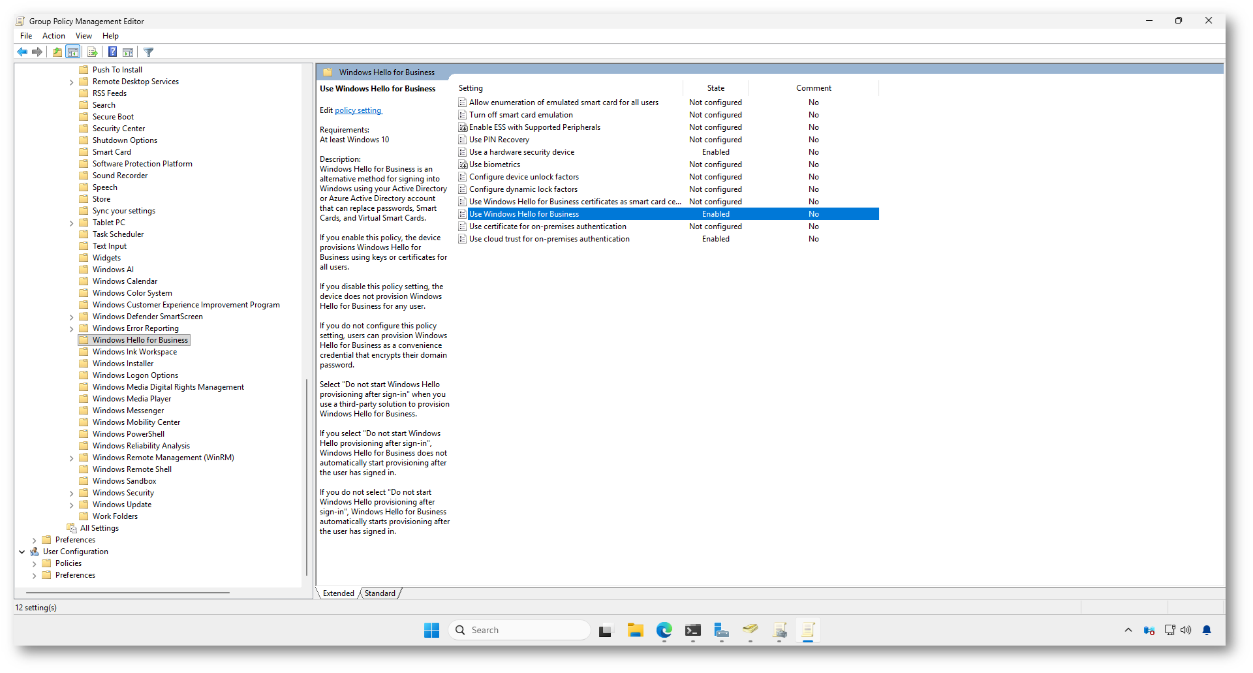Open the File menu
1253x673 pixels.
[26, 36]
